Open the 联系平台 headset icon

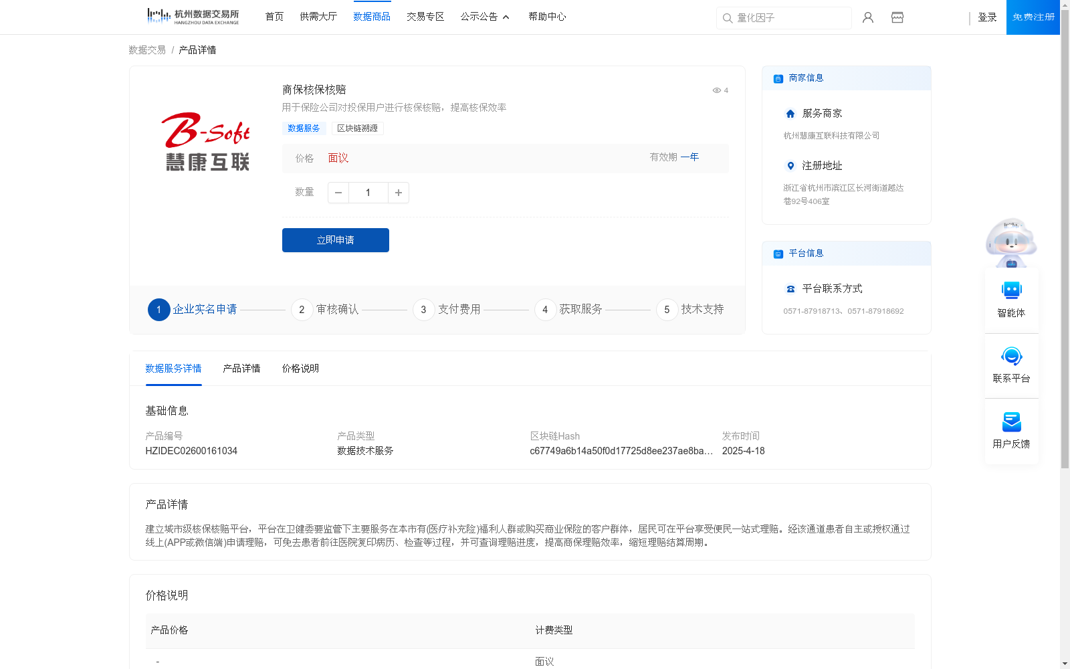[1011, 356]
